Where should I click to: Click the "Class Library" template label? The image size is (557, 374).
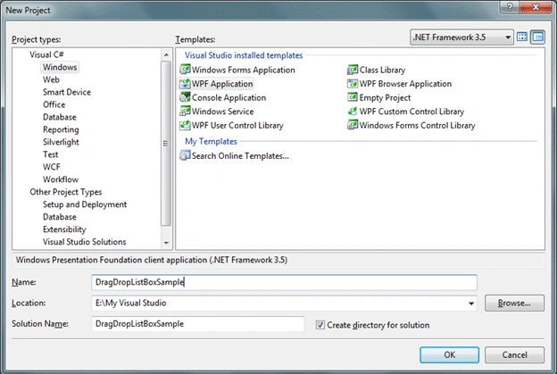click(x=382, y=70)
